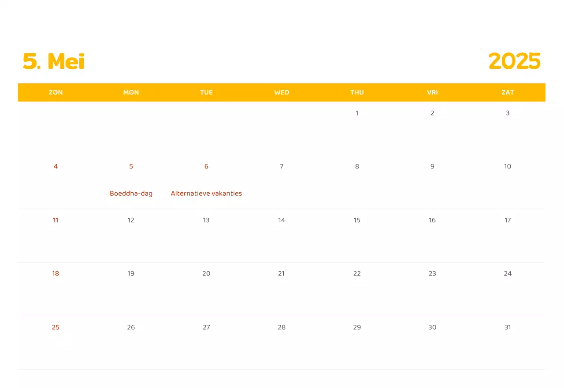
Task: Select the ZON column header
Action: [x=56, y=92]
